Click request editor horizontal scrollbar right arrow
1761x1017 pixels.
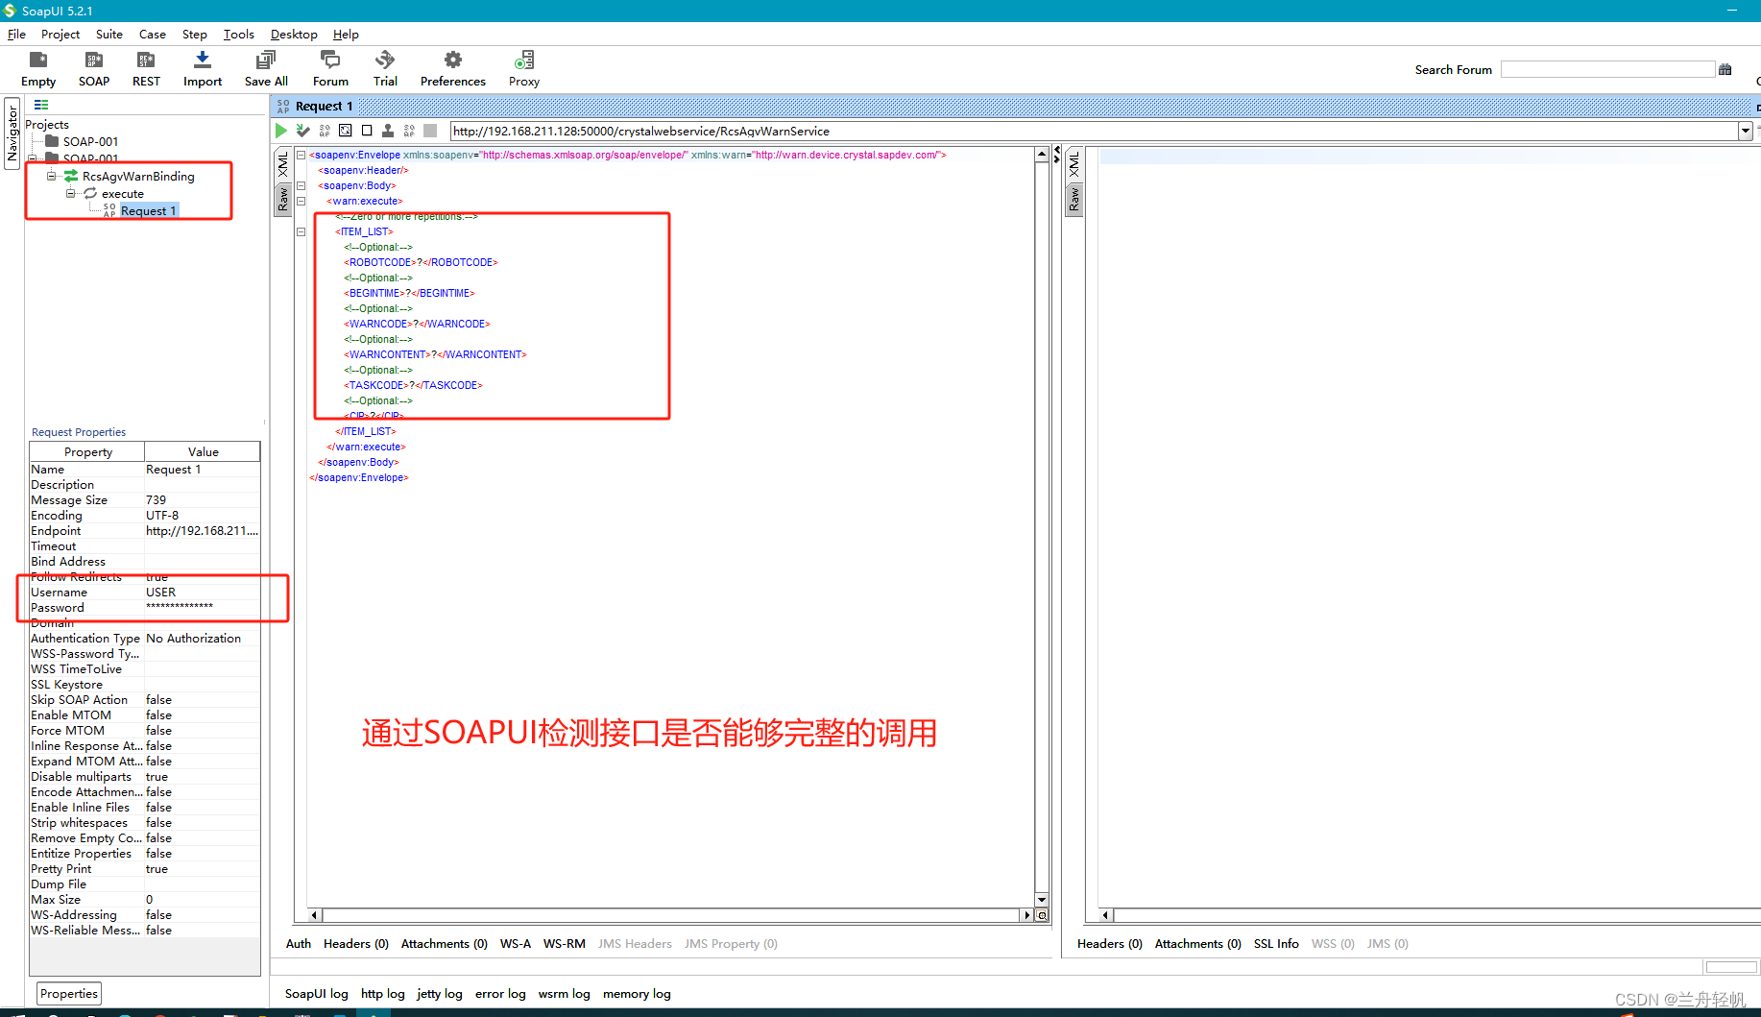tap(1027, 915)
